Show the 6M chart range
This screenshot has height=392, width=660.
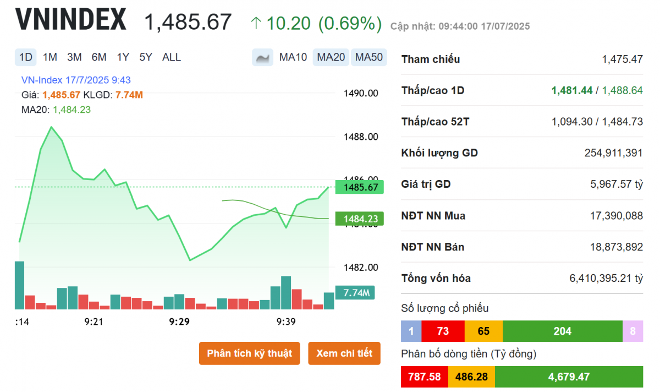99,57
